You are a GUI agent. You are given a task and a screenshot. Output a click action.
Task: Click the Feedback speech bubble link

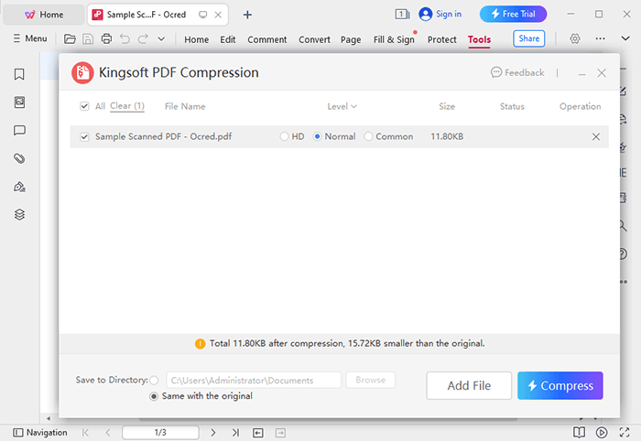coord(517,72)
